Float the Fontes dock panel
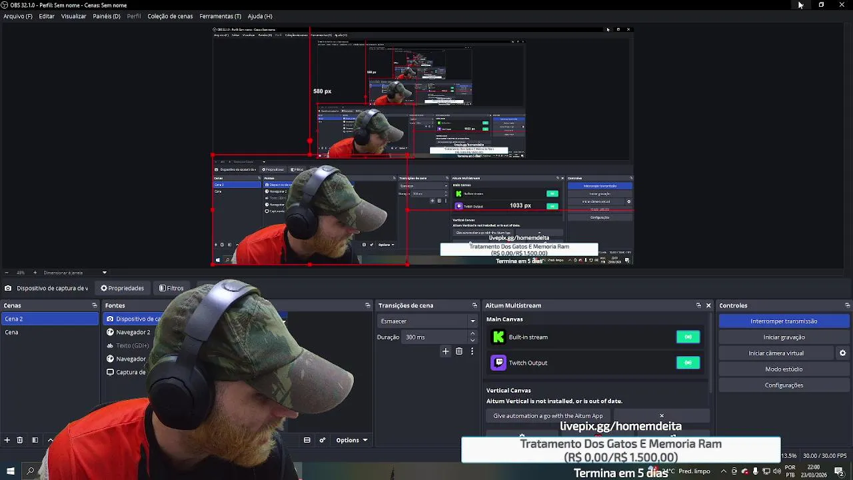853x480 pixels. coord(367,305)
